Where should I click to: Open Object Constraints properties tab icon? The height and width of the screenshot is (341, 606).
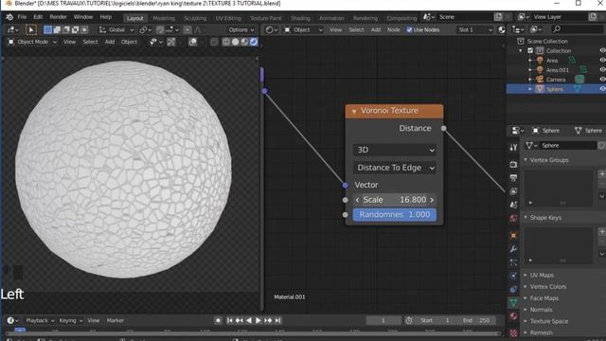pos(513,289)
